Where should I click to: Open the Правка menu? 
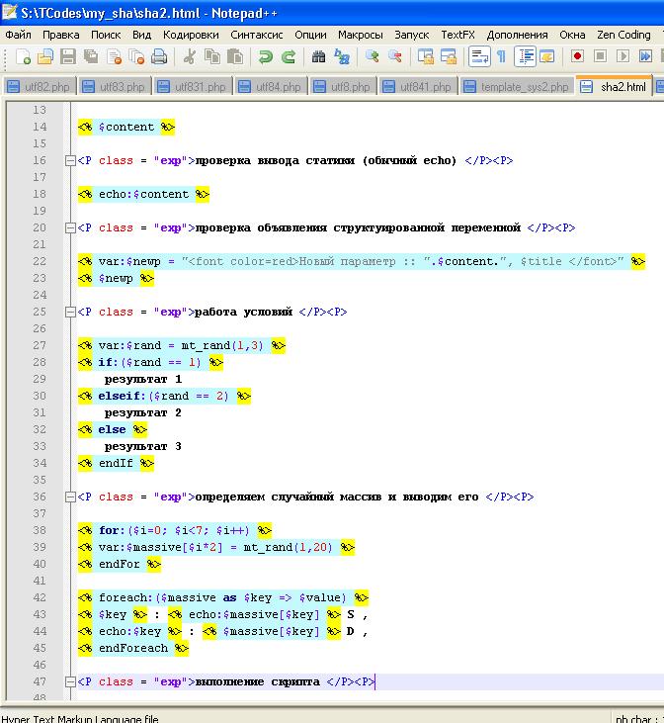point(61,35)
